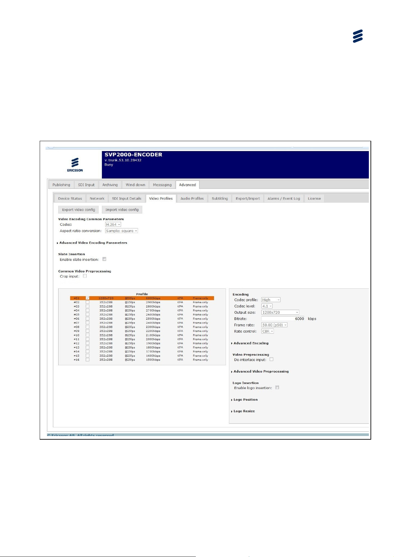Image resolution: width=394 pixels, height=557 pixels.
Task: Select the 1280x720 resolution in profile #01
Action: coord(106,298)
